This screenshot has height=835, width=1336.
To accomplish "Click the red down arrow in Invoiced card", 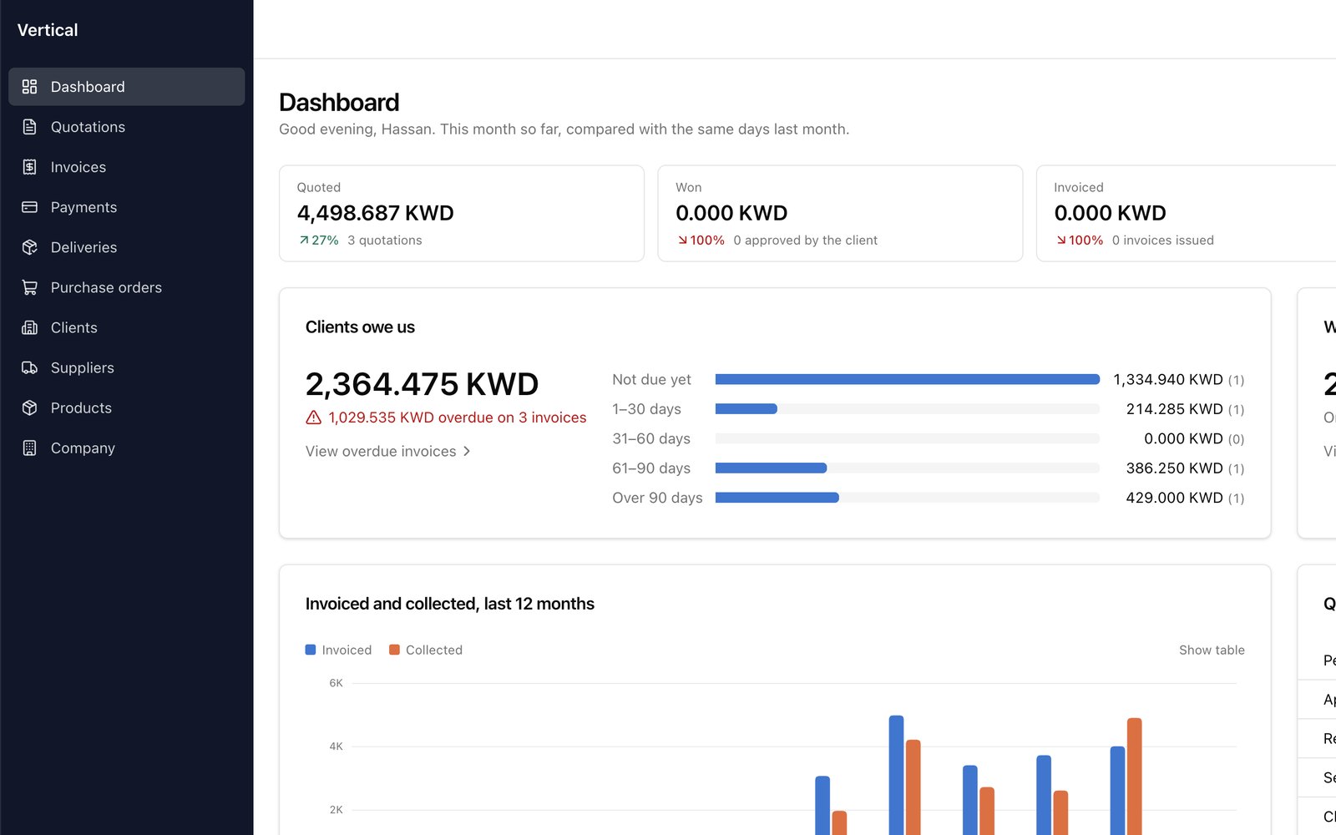I will (x=1061, y=240).
